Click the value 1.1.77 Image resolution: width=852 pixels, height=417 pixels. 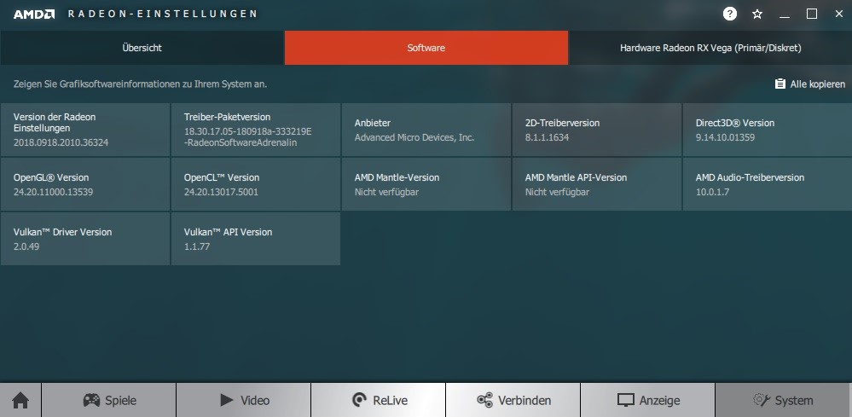(197, 246)
